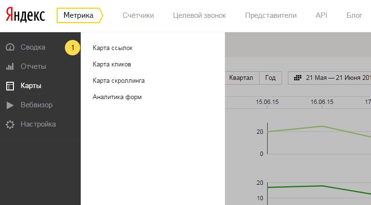Click the Карты layout icon

[10, 86]
